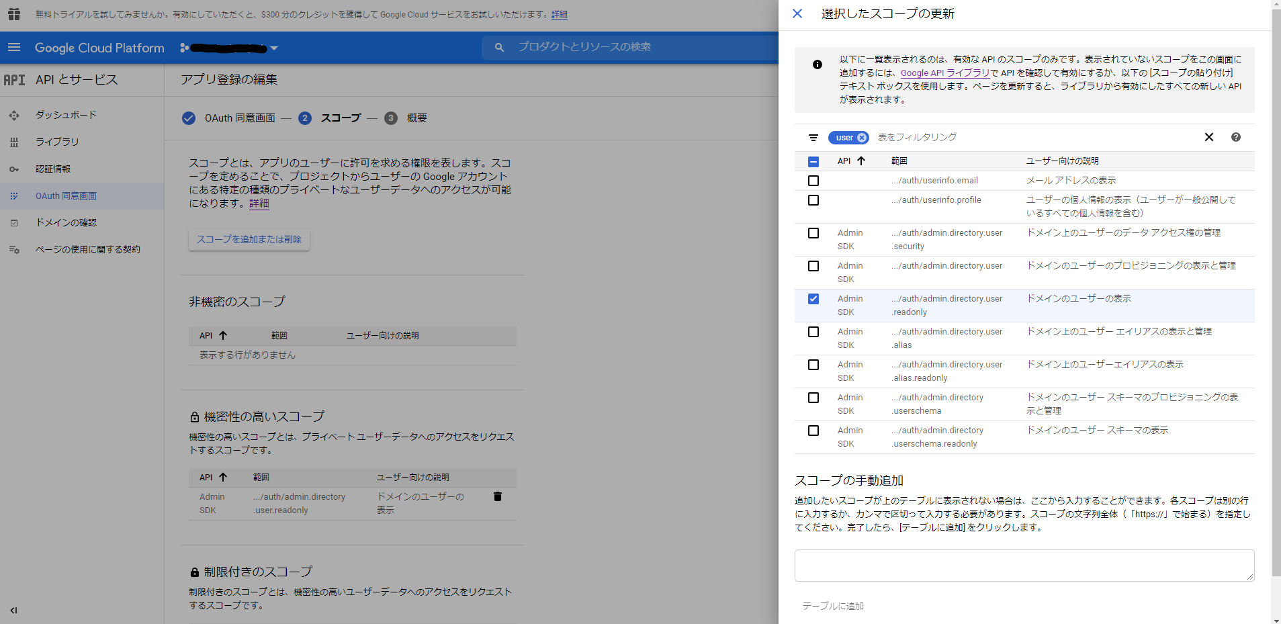Check the userinfo.profile scope
1281x624 pixels.
coord(813,200)
